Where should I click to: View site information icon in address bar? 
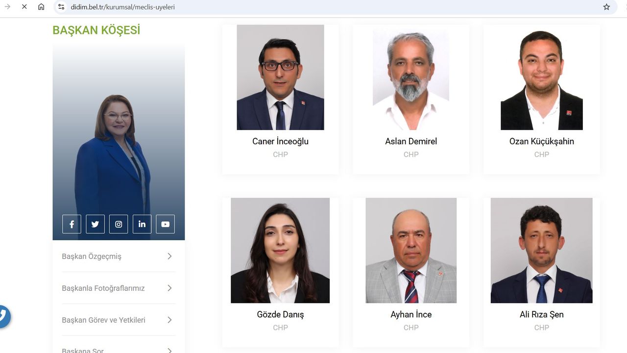61,7
